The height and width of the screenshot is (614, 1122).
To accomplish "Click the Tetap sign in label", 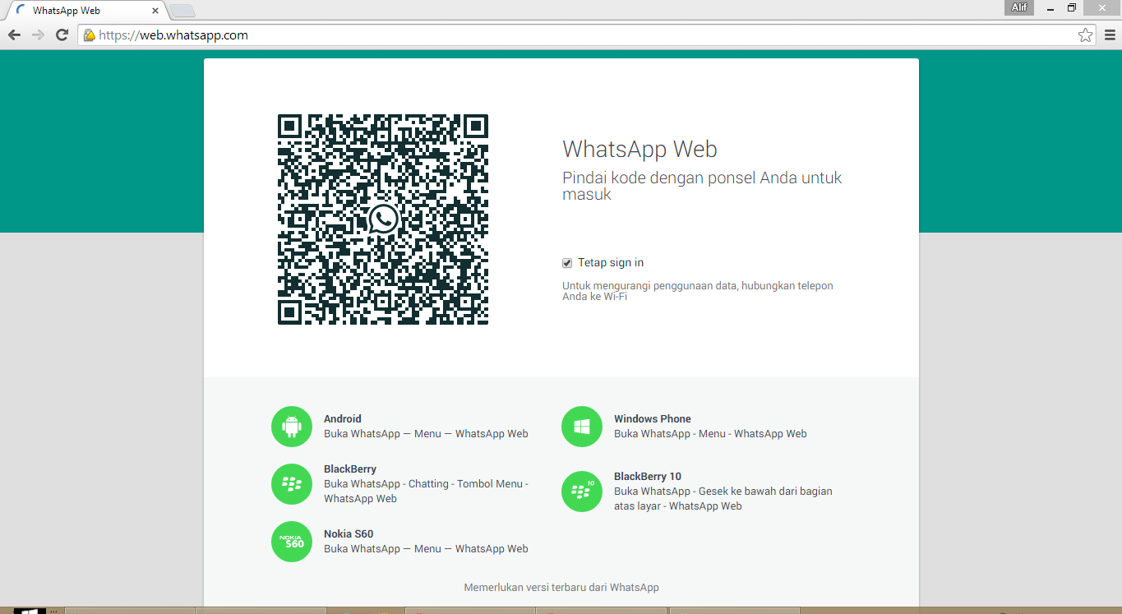I will click(611, 263).
